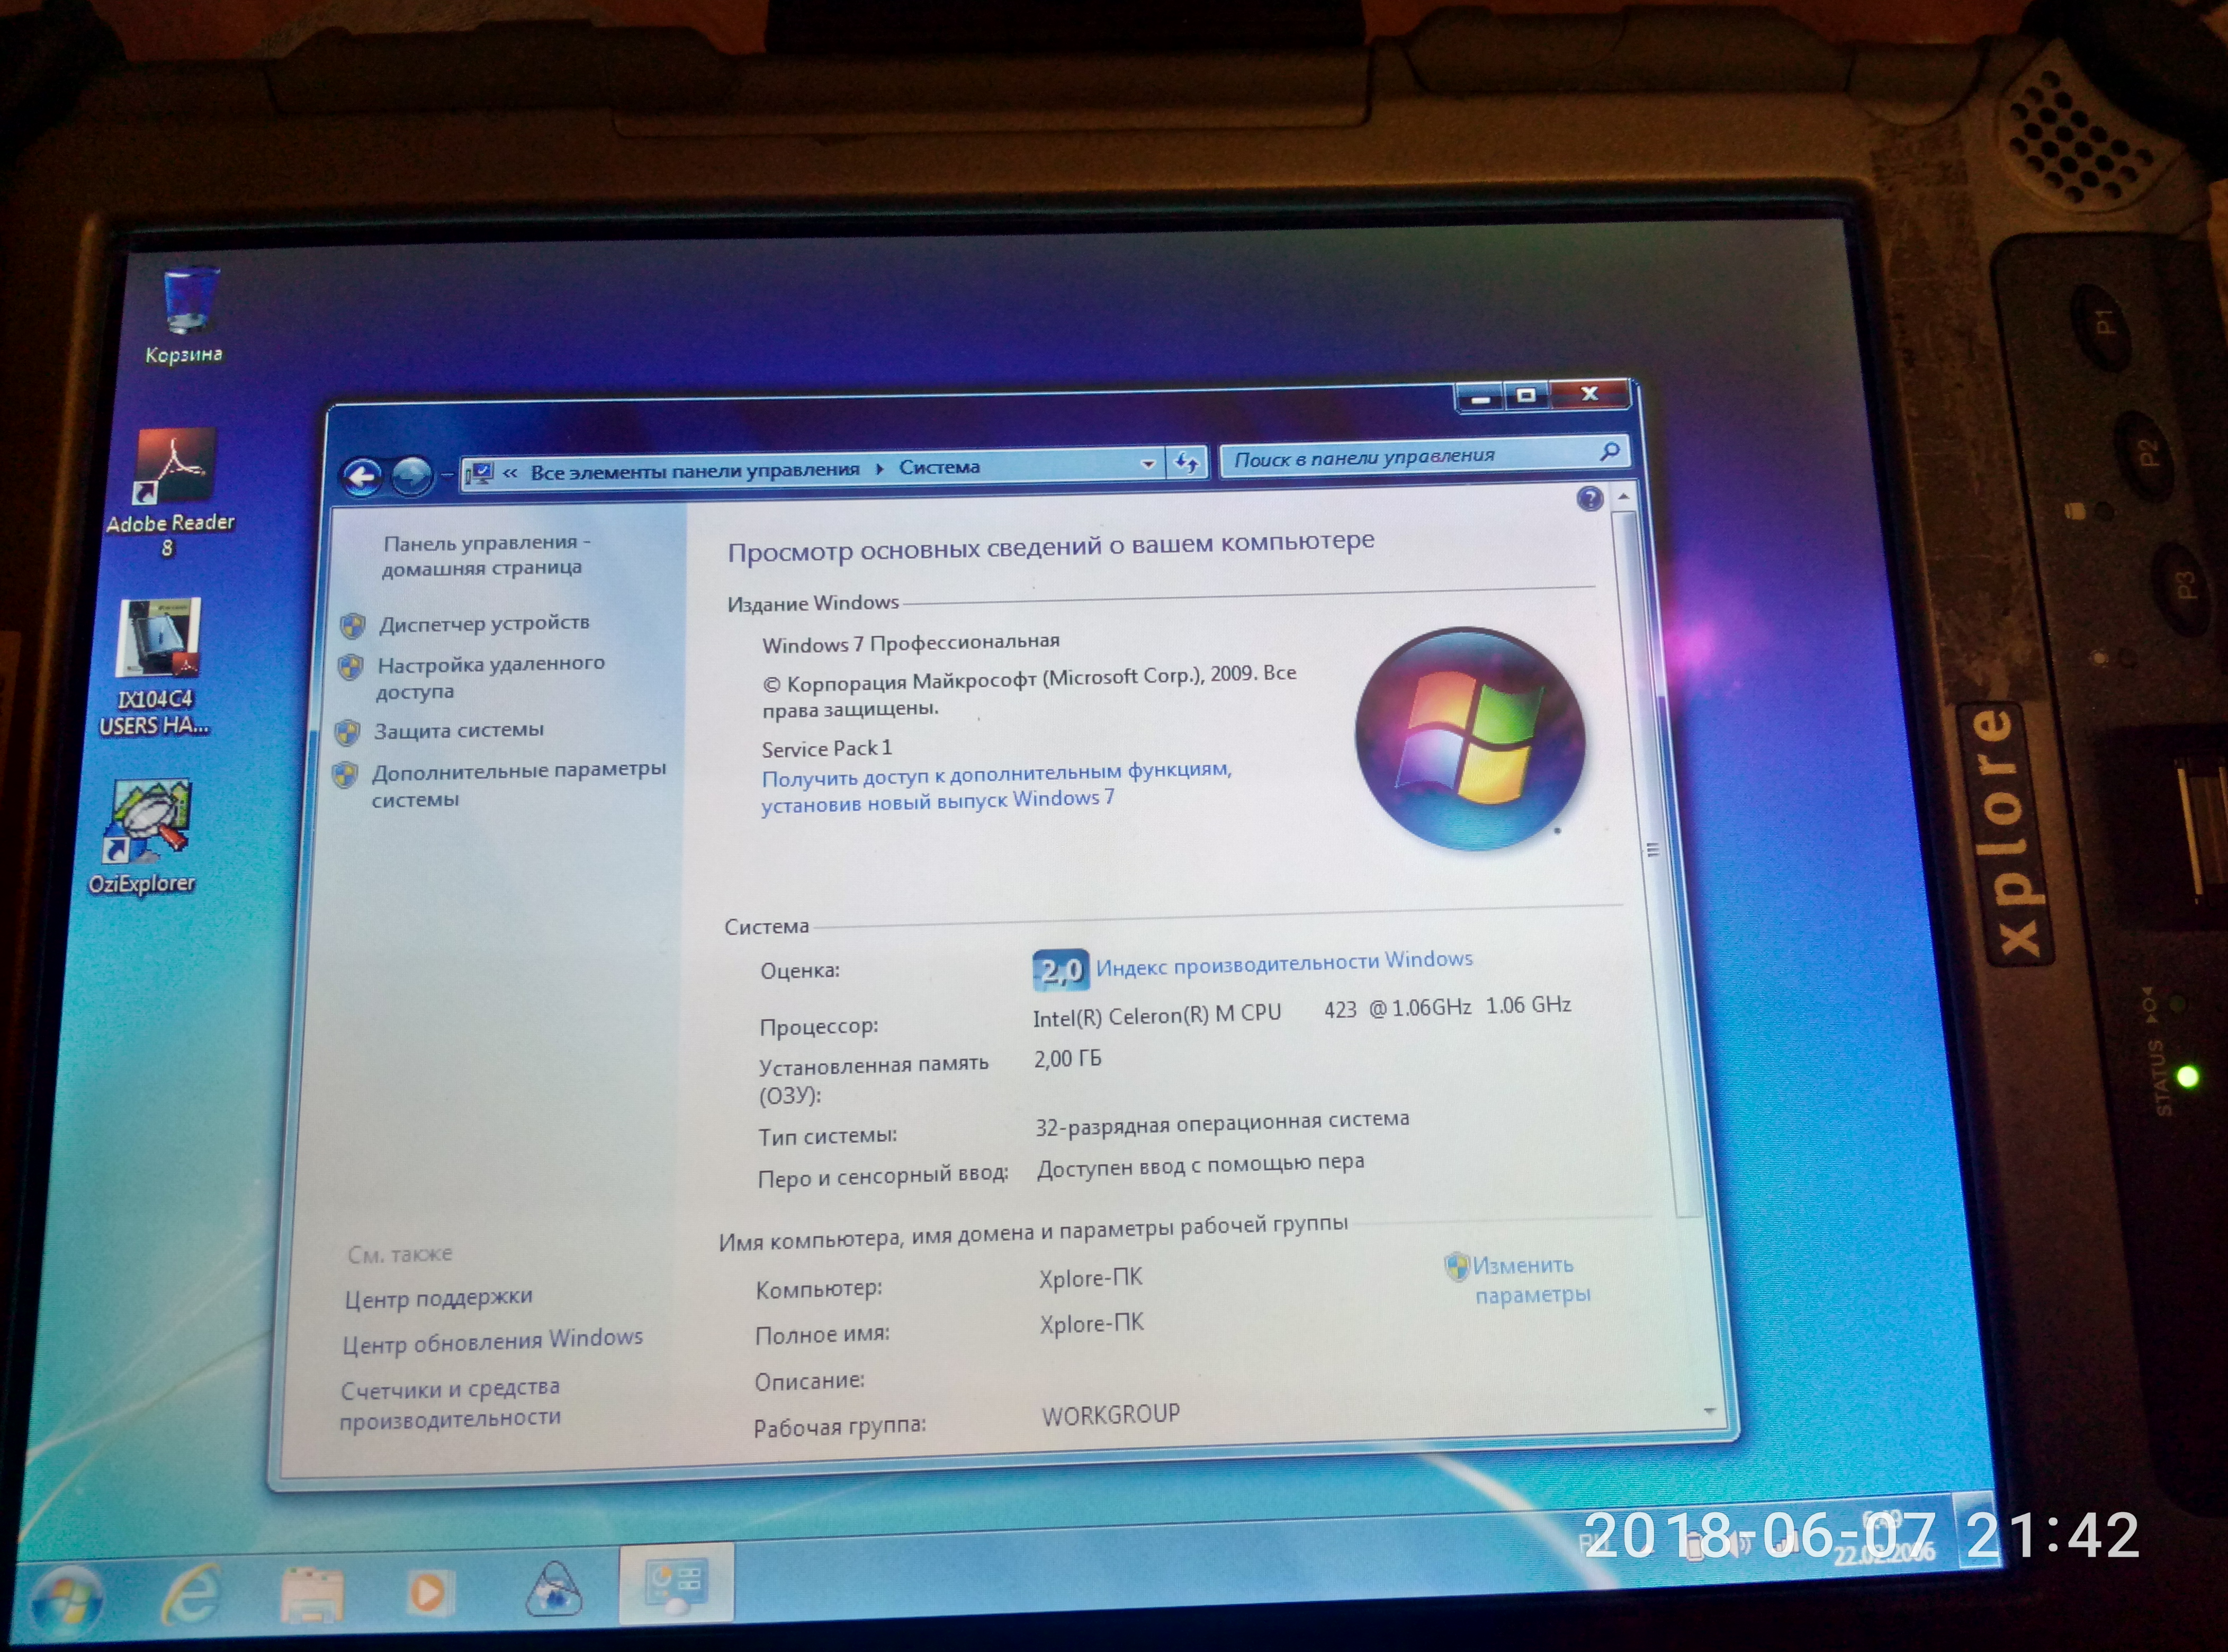Image resolution: width=2228 pixels, height=1652 pixels.
Task: Click the Система breadcrumb in address bar
Action: [x=939, y=466]
